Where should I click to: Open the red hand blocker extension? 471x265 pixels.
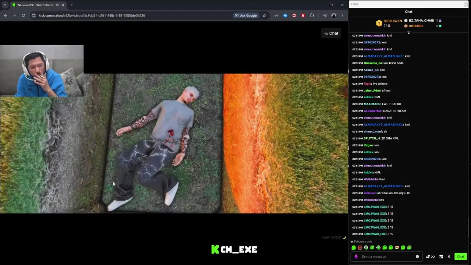(x=303, y=15)
